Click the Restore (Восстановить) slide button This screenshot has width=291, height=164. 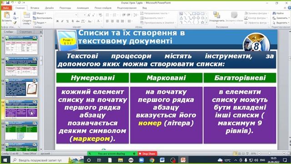coord(42,18)
